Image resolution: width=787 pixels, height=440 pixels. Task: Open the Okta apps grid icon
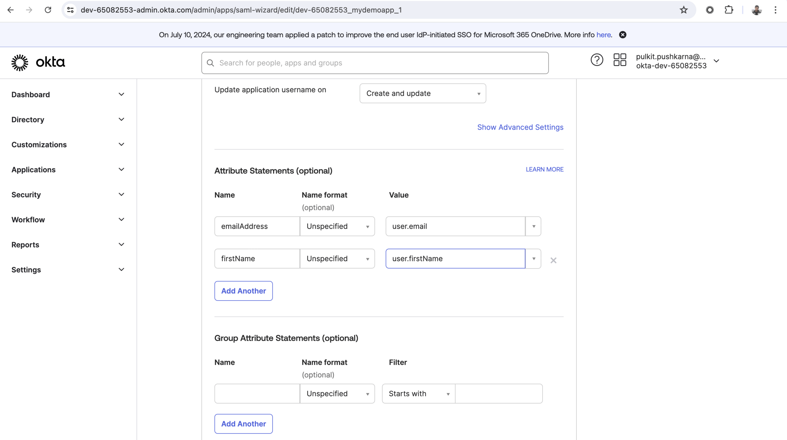pos(619,60)
